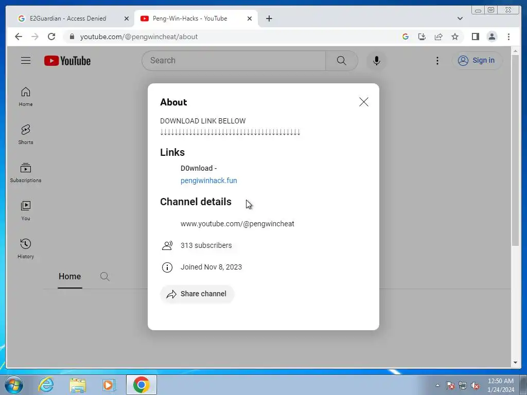Image resolution: width=527 pixels, height=395 pixels.
Task: Go to Home in the sidebar
Action: [x=26, y=97]
